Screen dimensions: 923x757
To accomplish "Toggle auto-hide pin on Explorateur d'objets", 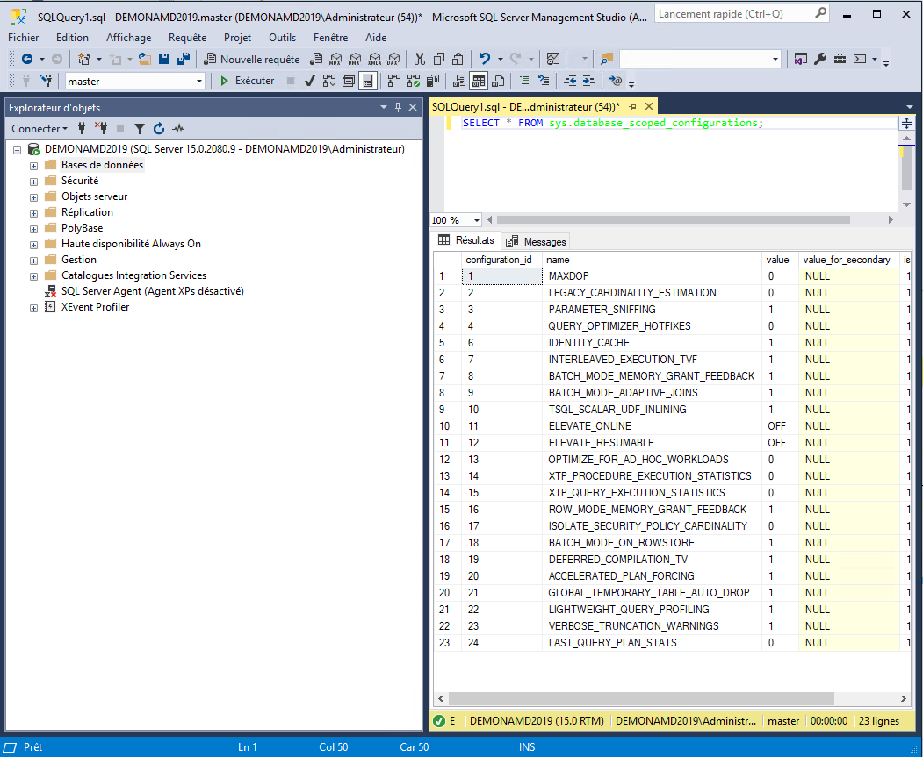I will coord(398,107).
